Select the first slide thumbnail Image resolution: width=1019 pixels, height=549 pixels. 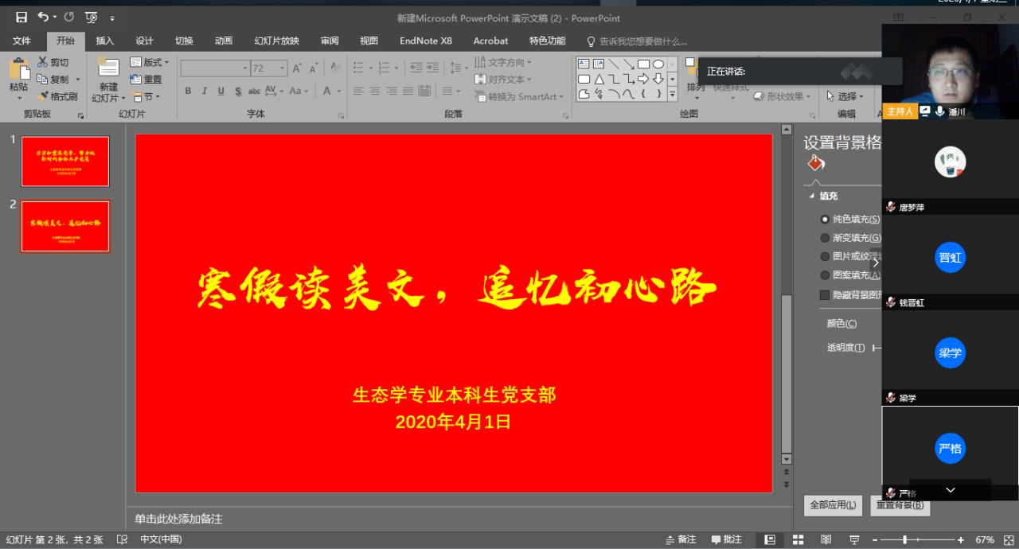pyautogui.click(x=65, y=162)
